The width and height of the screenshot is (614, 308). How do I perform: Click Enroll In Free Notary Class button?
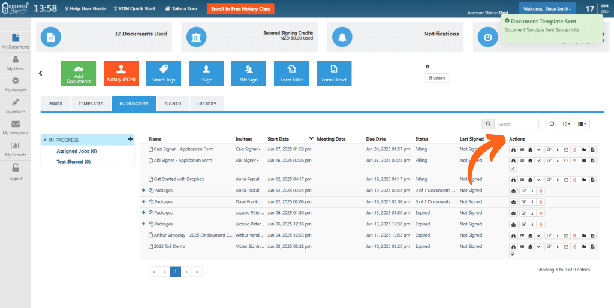click(241, 9)
